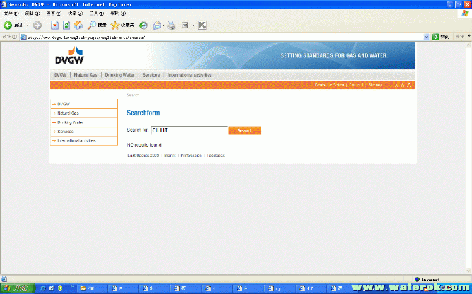Open the Edit button dropdown arrow
472x294 pixels.
(193, 25)
